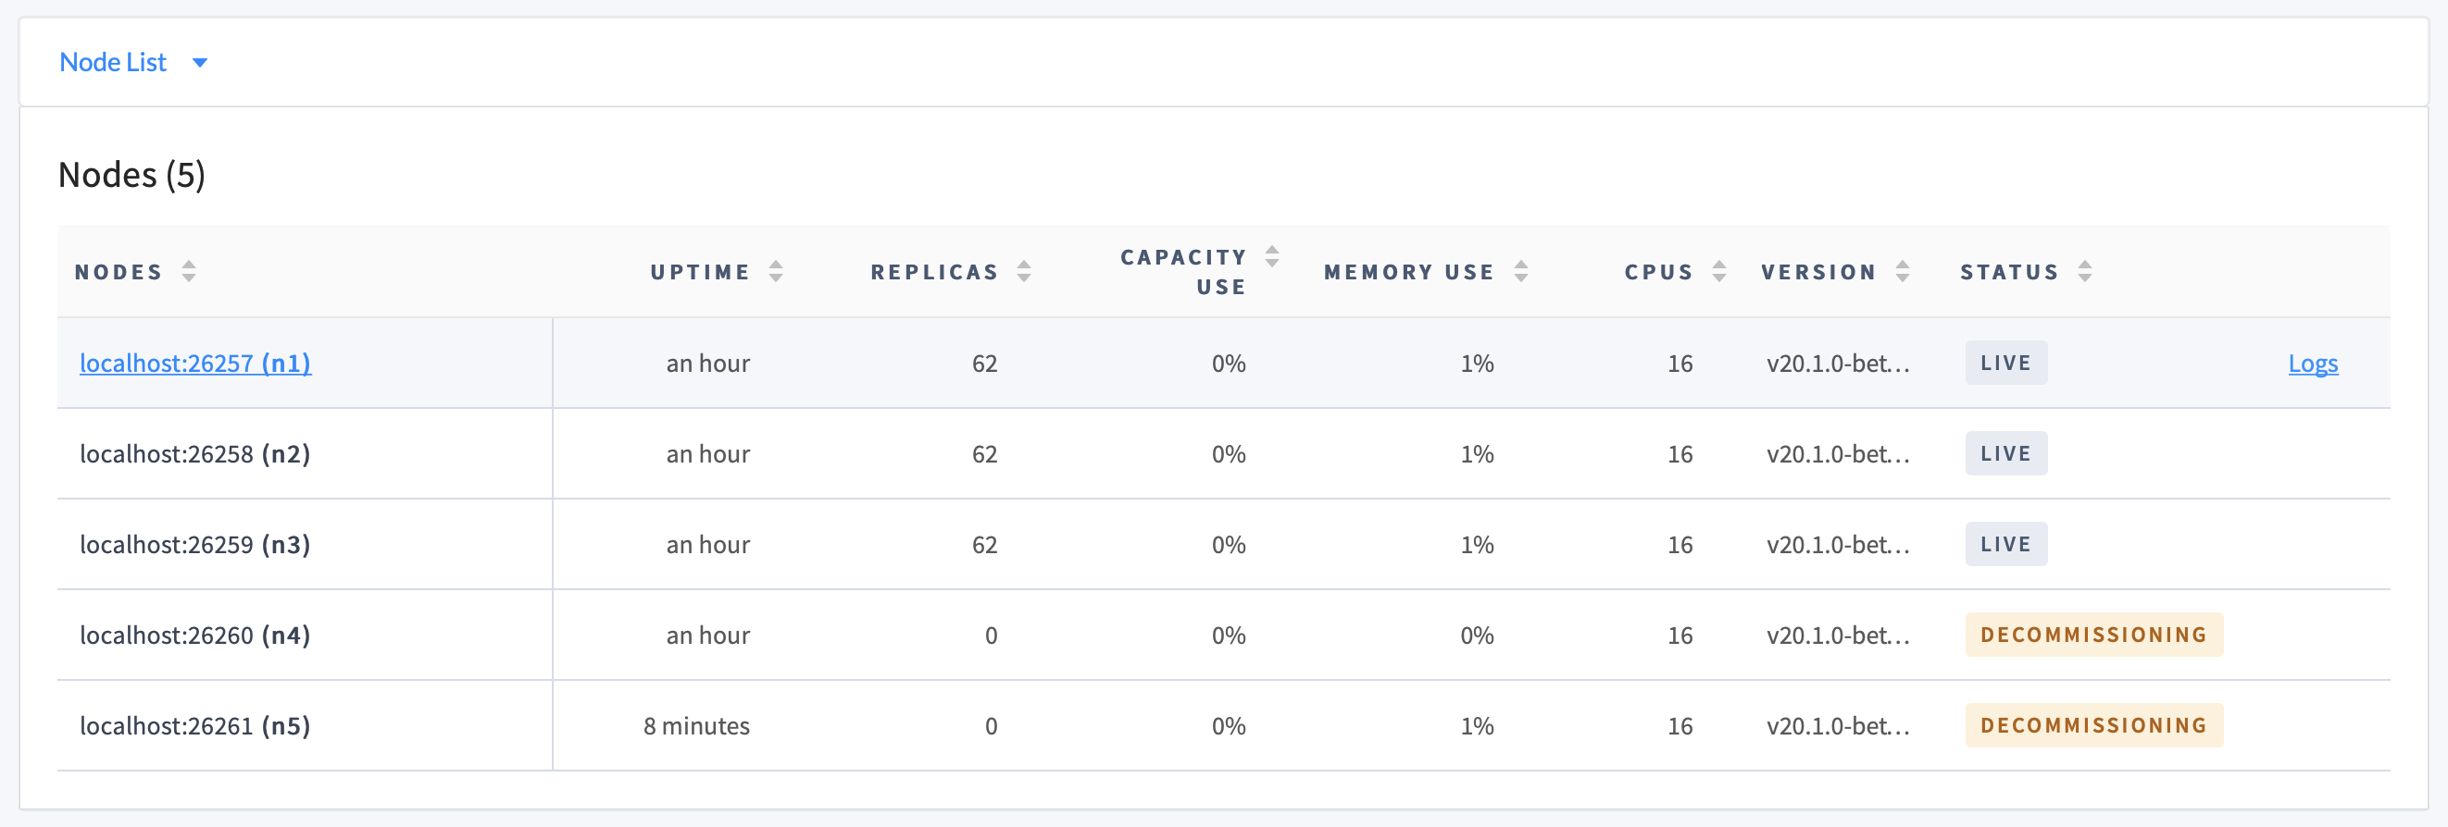
Task: Click the LIVE badge on node n3
Action: click(x=2005, y=544)
